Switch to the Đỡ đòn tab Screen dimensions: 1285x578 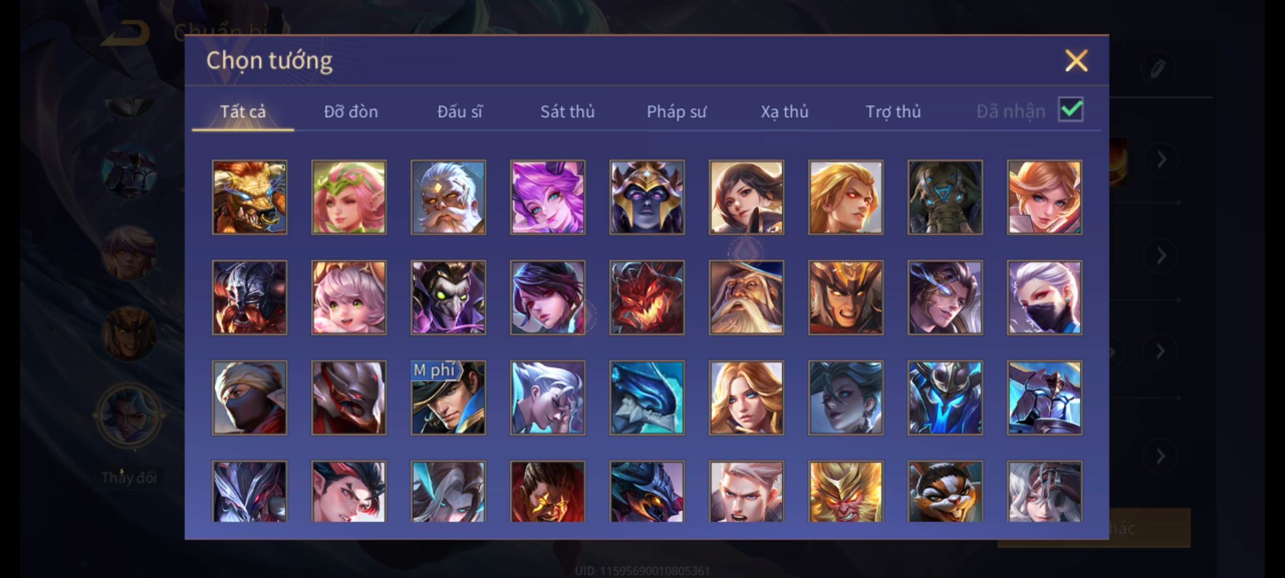pyautogui.click(x=351, y=111)
